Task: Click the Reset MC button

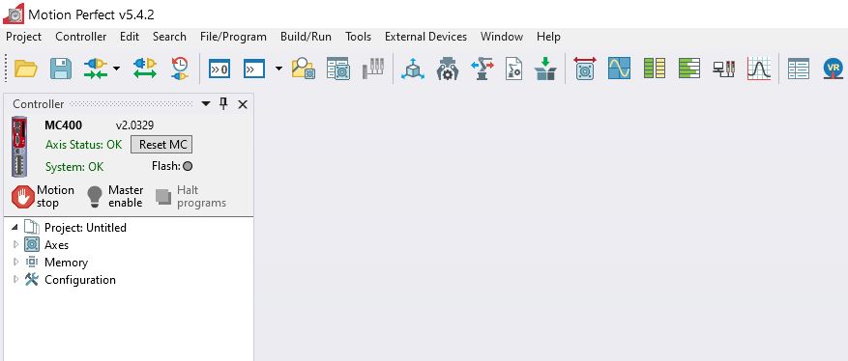Action: point(161,144)
